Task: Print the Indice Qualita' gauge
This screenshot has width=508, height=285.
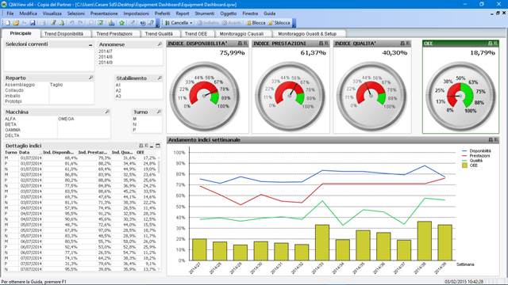Action: (x=402, y=44)
